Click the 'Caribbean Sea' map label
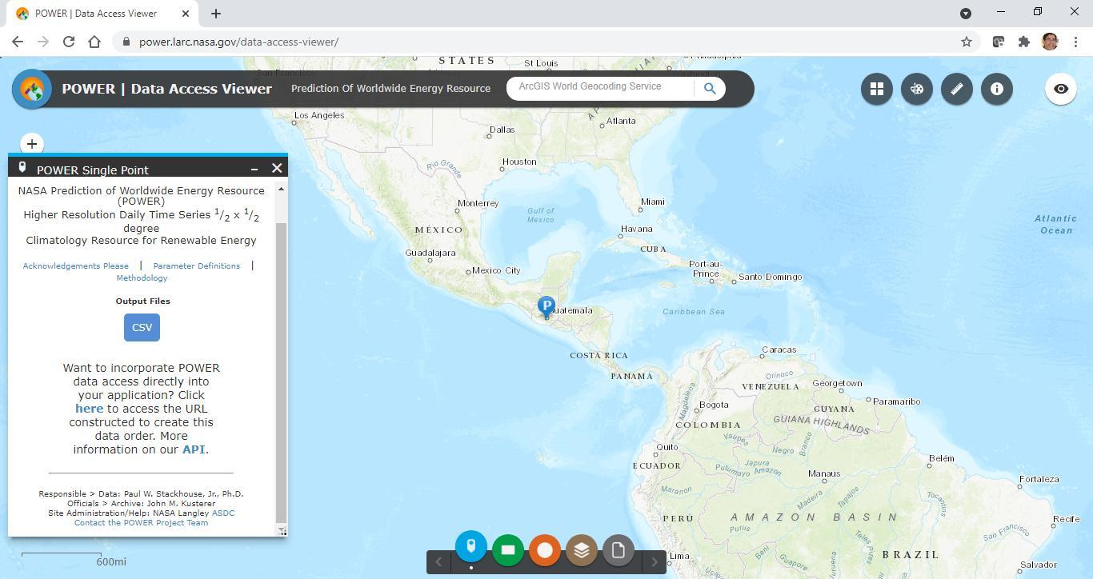Image resolution: width=1093 pixels, height=579 pixels. (x=694, y=312)
